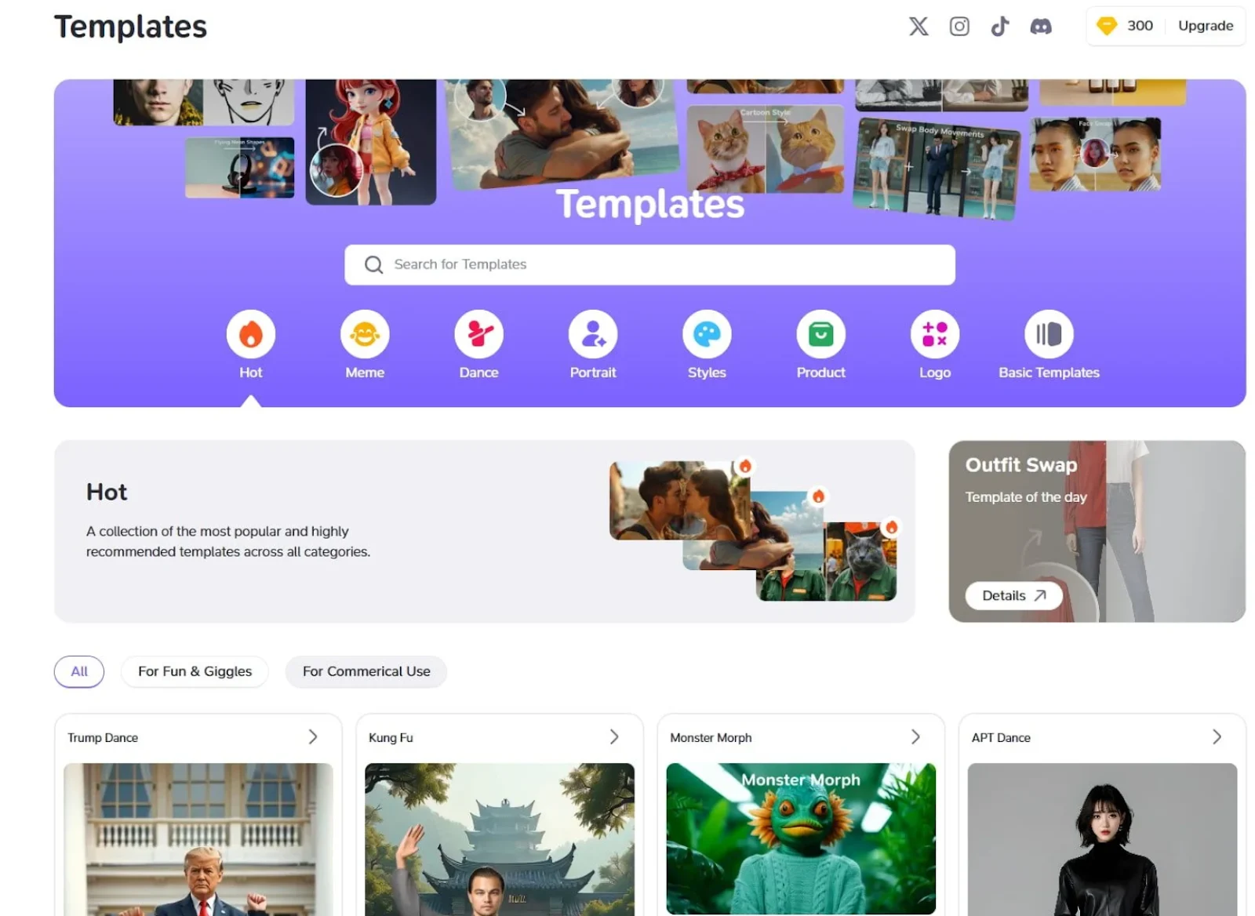Filter by For Commerical Use
This screenshot has height=916, width=1255.
[x=366, y=671]
